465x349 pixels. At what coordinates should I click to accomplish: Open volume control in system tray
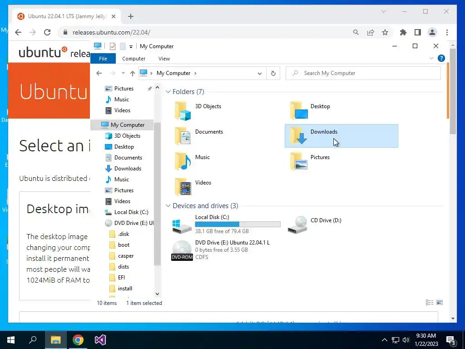(x=406, y=340)
